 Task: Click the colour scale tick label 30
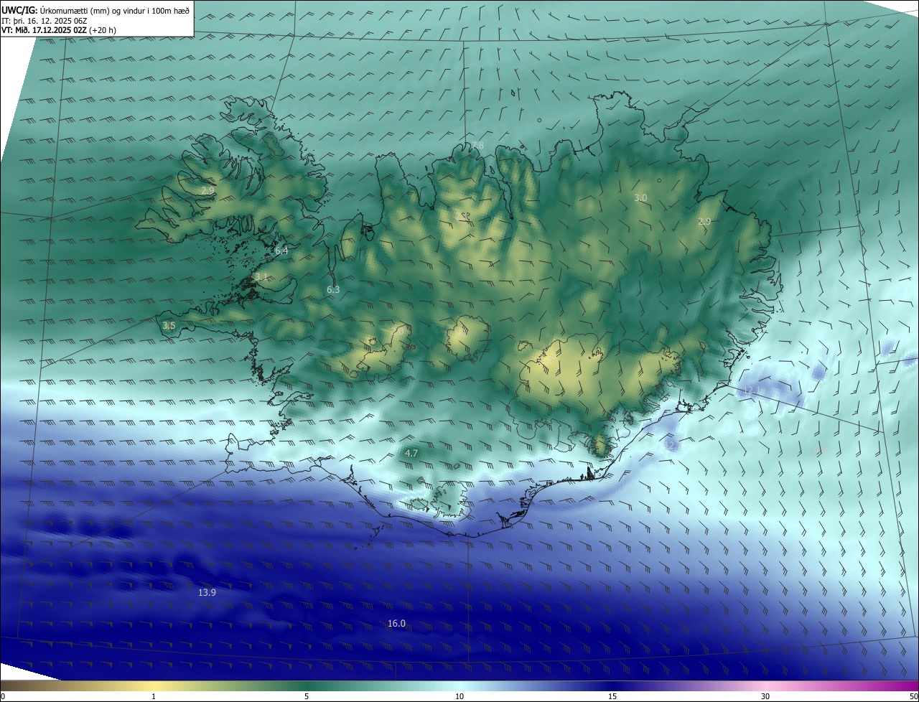(x=765, y=696)
